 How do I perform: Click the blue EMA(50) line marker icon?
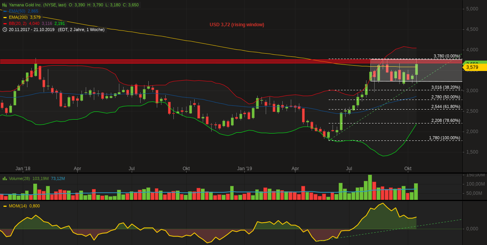(5, 11)
